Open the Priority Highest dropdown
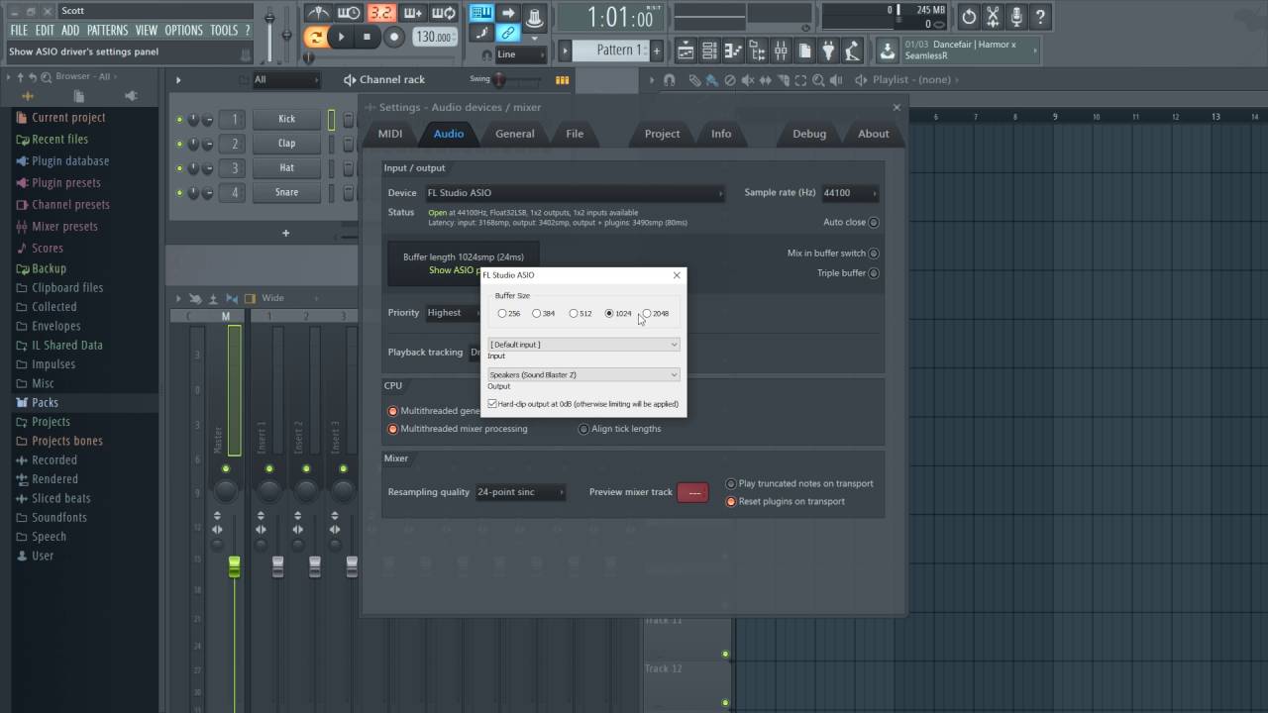1268x713 pixels. pyautogui.click(x=452, y=313)
